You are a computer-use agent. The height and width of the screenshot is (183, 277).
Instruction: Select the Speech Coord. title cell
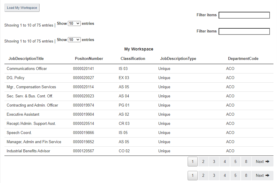pyautogui.click(x=19, y=133)
